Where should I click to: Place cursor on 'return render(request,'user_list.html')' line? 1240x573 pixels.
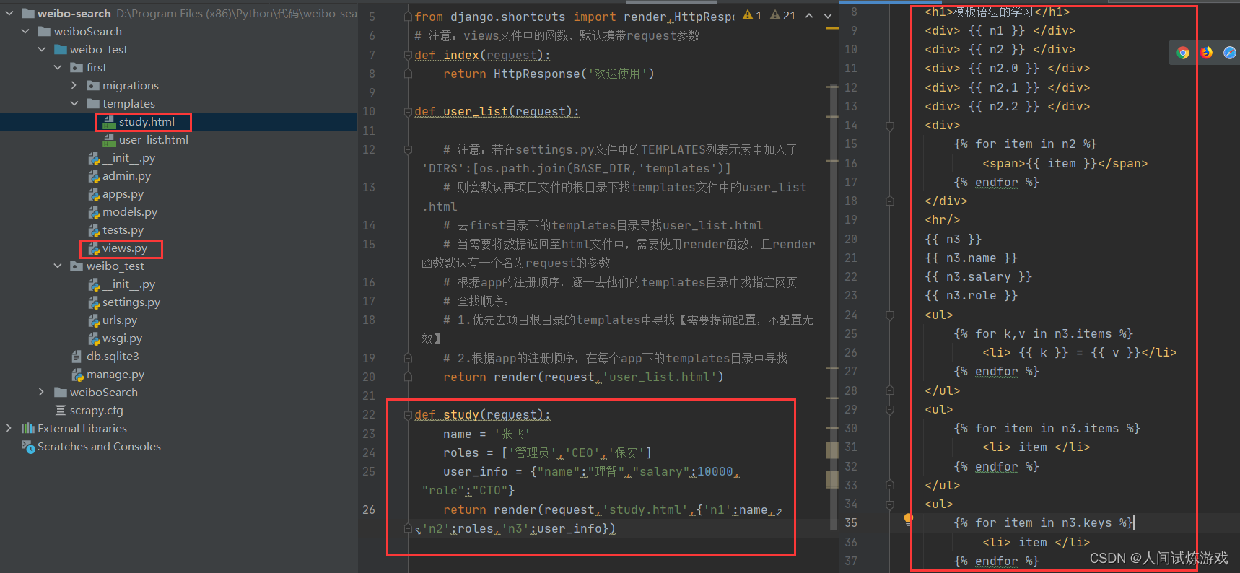click(x=583, y=377)
